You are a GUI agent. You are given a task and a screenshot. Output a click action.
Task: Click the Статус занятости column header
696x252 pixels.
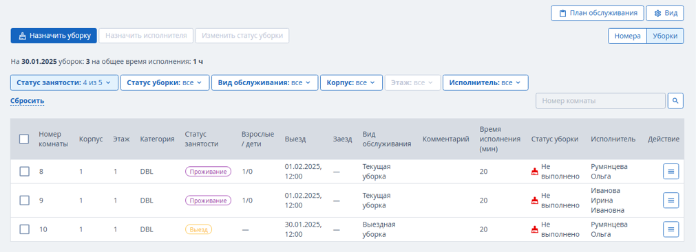(x=202, y=139)
